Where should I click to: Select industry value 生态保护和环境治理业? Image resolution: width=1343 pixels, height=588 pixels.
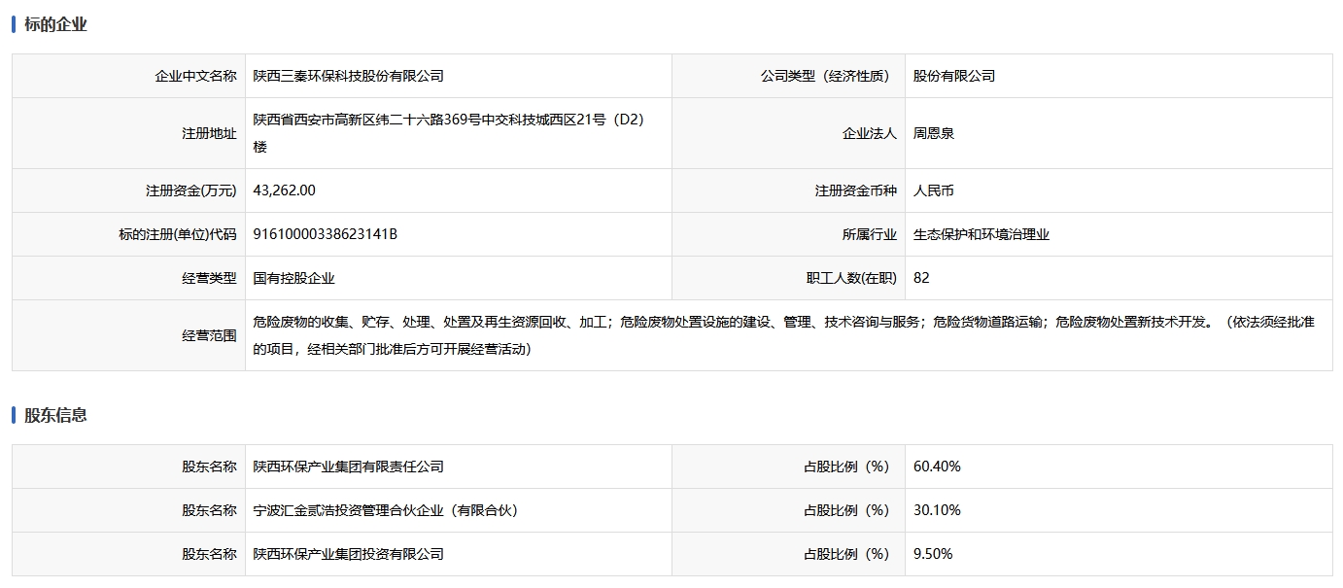981,234
